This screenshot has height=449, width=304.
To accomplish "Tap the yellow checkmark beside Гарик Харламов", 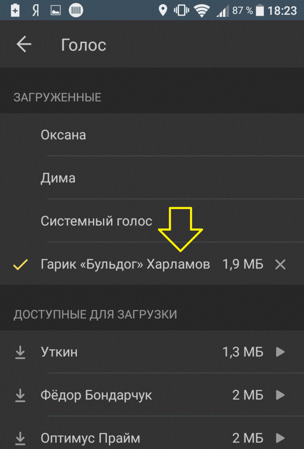I will (x=20, y=264).
